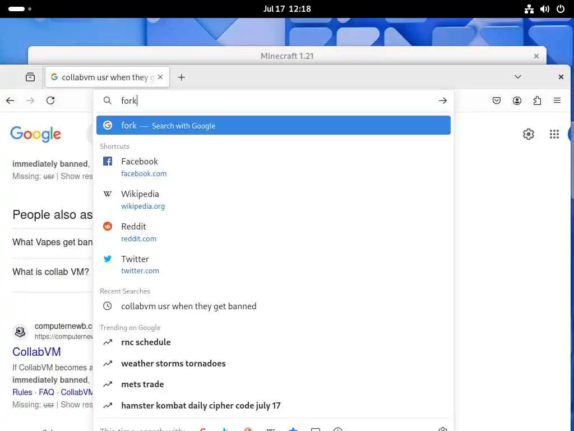Expand the list all tabs chevron
This screenshot has height=431, width=574.
517,76
